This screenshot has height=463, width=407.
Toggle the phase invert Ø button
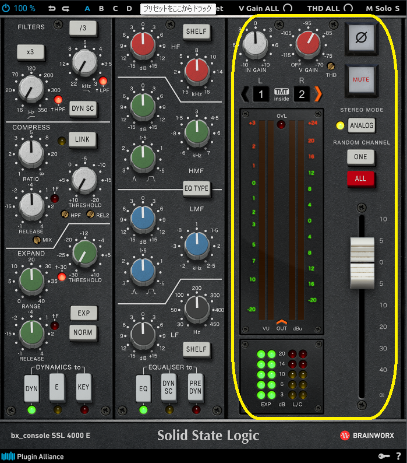point(361,38)
